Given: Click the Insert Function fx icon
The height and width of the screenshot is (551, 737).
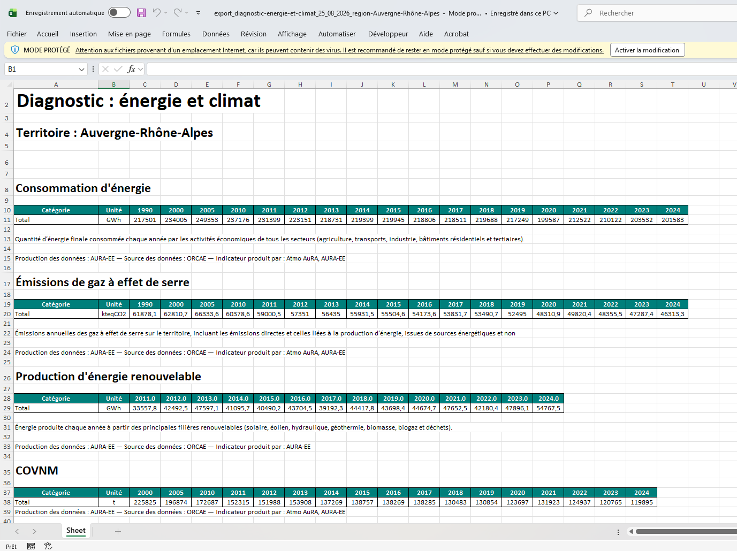Looking at the screenshot, I should pos(132,69).
